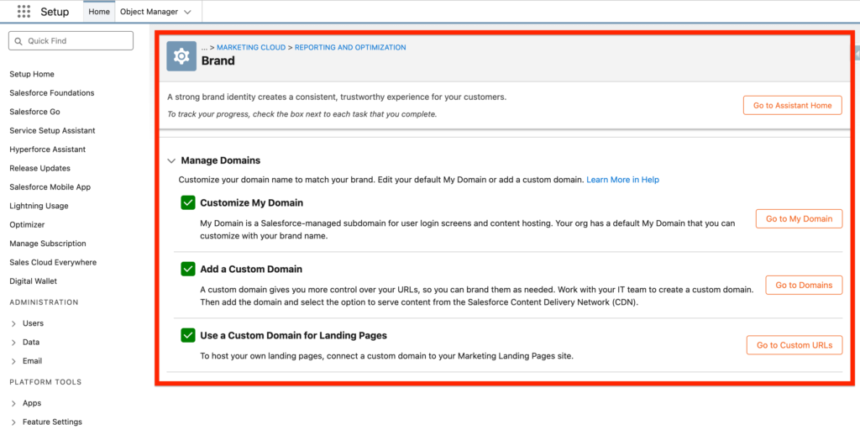This screenshot has height=435, width=860.
Task: Toggle the Add a Custom Domain checkbox
Action: (188, 270)
